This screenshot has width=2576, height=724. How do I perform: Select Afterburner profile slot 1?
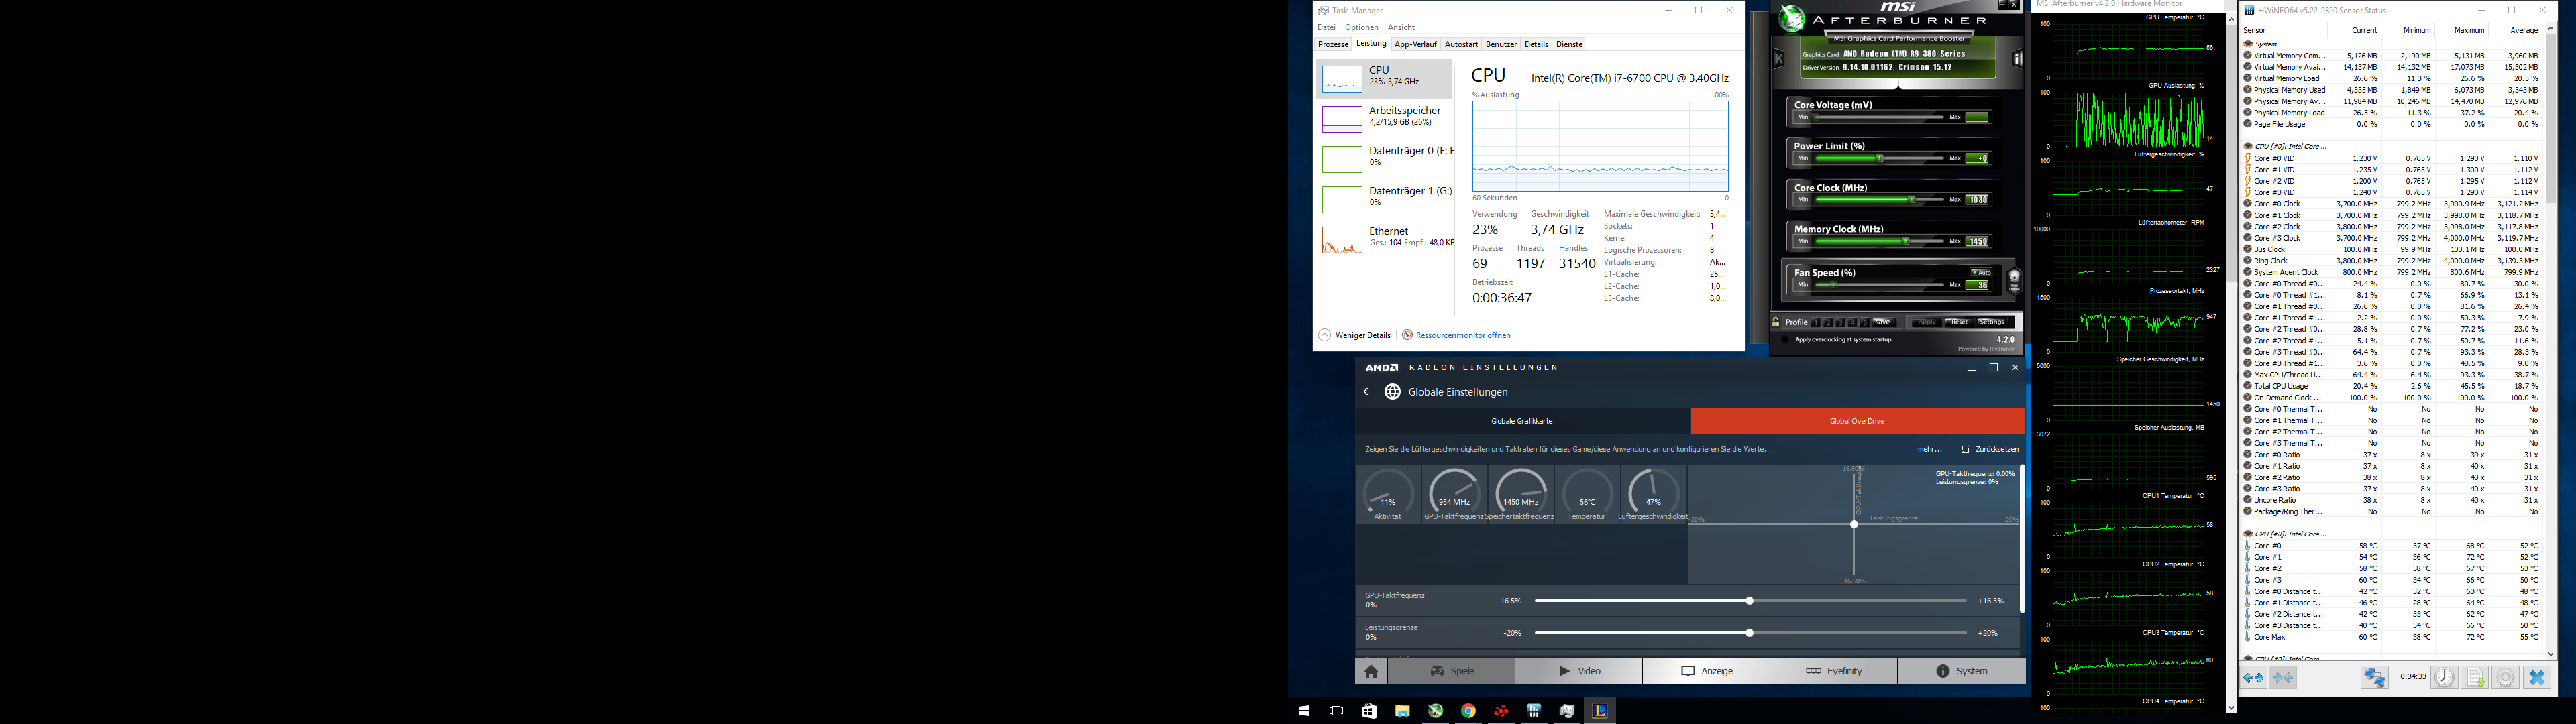(x=1816, y=323)
